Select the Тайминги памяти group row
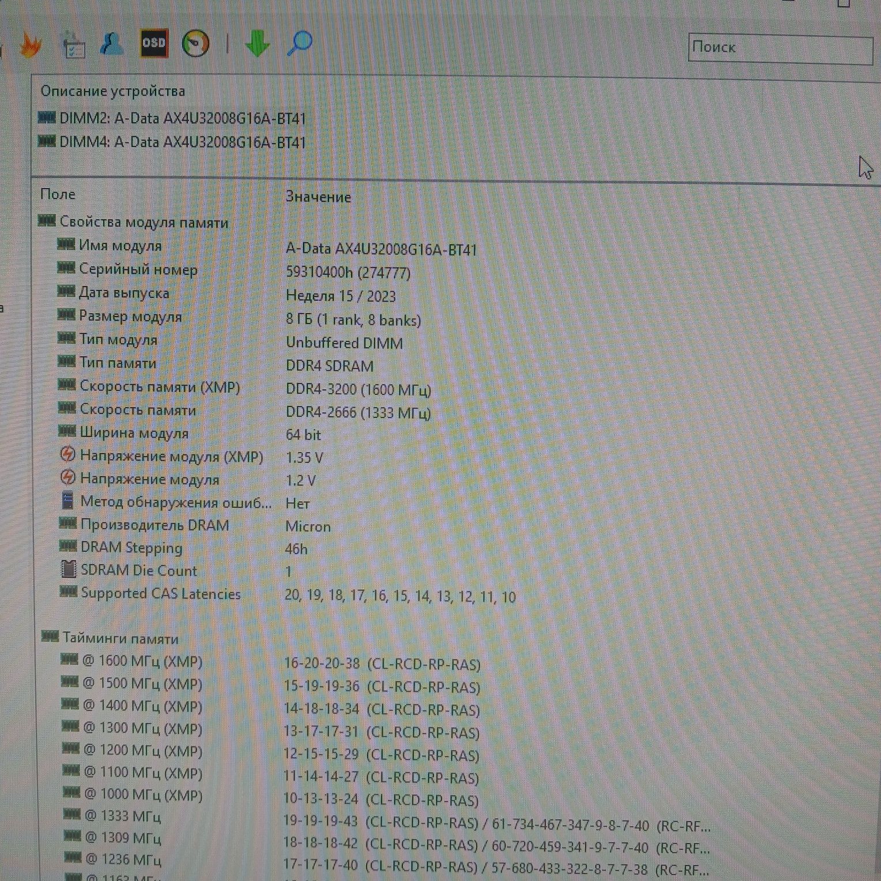Screen dimensions: 881x881 tap(110, 638)
